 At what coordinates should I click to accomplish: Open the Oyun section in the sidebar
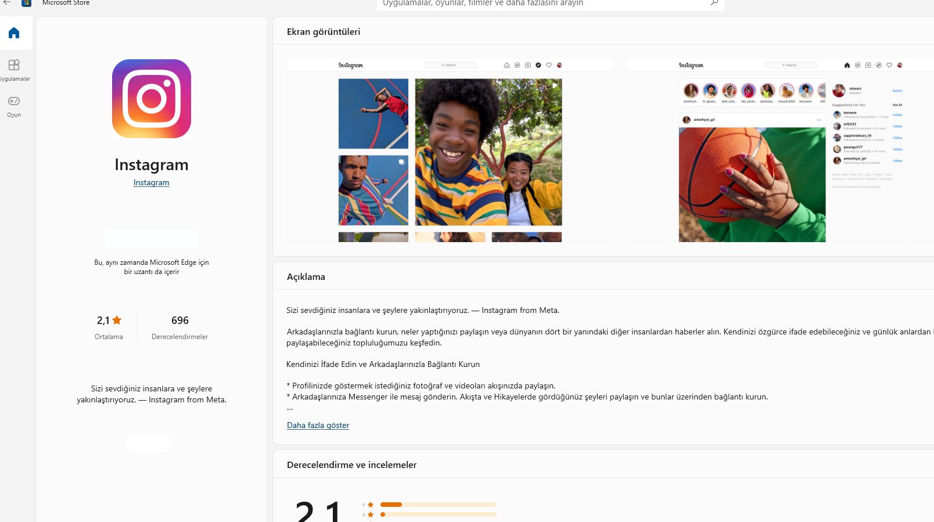(x=14, y=106)
